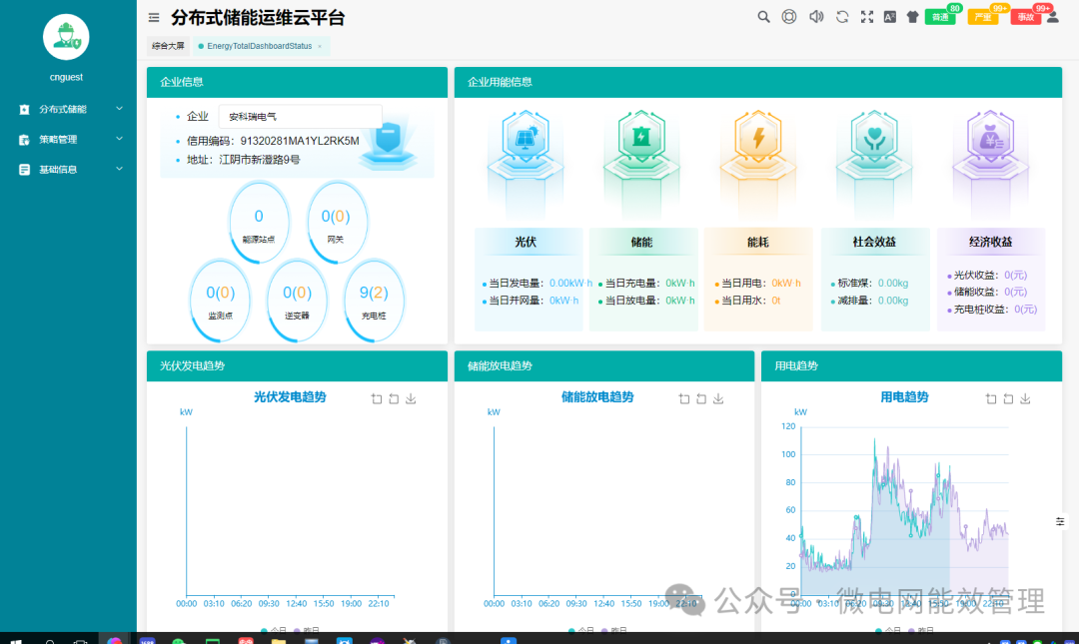Click the 当日发电量 0.00kW·h value
1079x644 pixels.
tap(571, 283)
